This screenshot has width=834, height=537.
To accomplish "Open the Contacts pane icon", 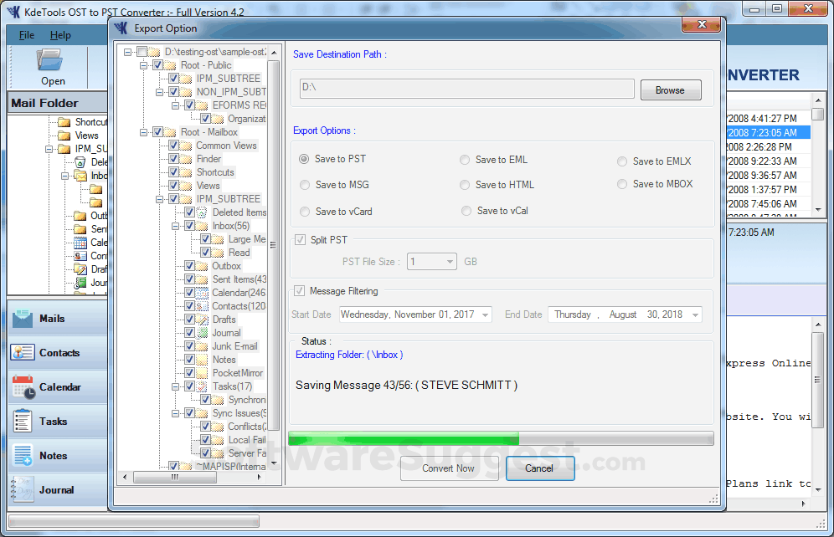I will (x=23, y=353).
